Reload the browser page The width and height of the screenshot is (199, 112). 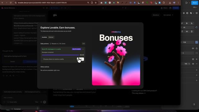click(11, 3)
